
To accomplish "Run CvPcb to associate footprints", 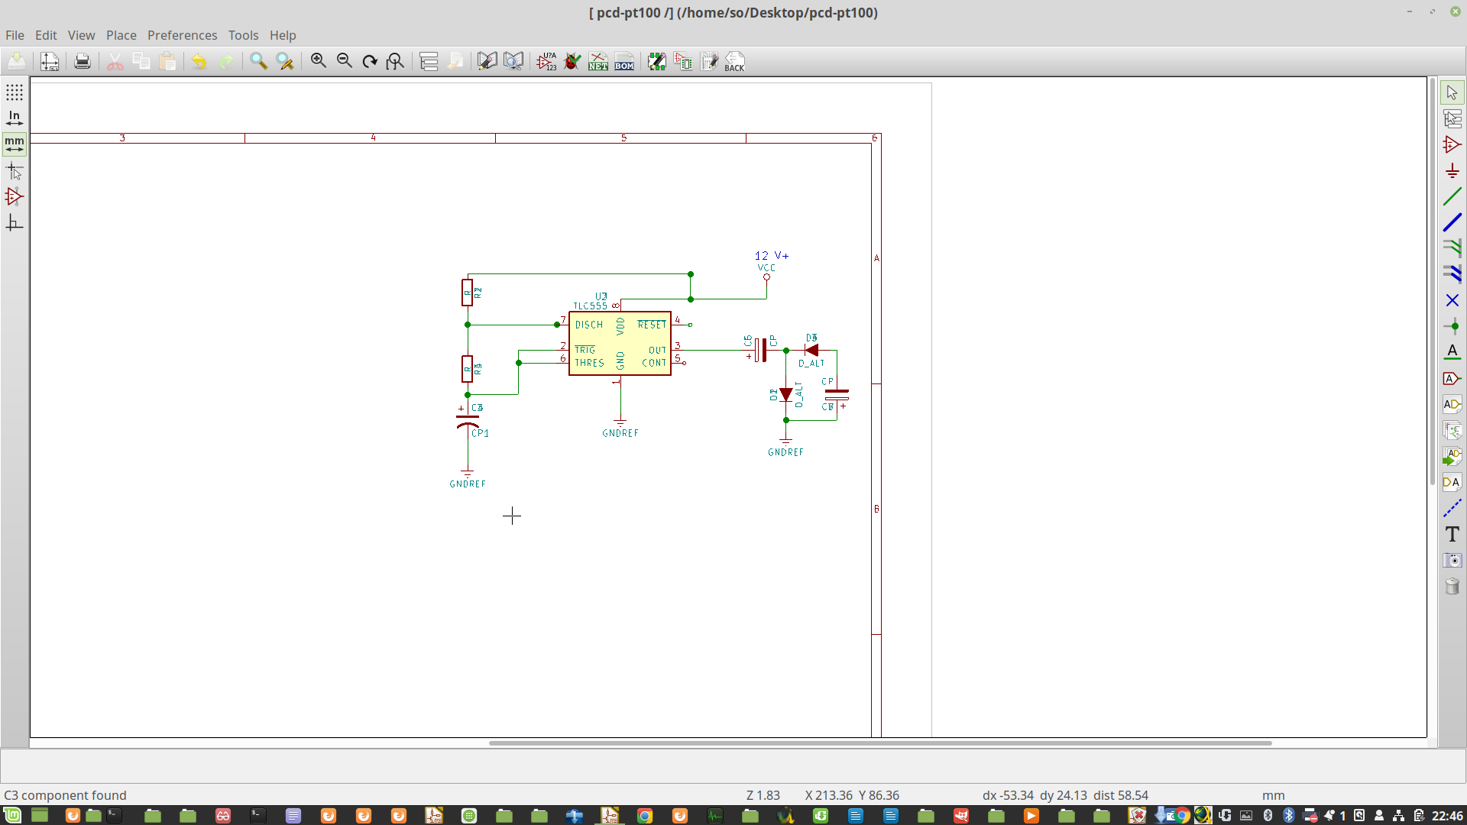I will (683, 62).
